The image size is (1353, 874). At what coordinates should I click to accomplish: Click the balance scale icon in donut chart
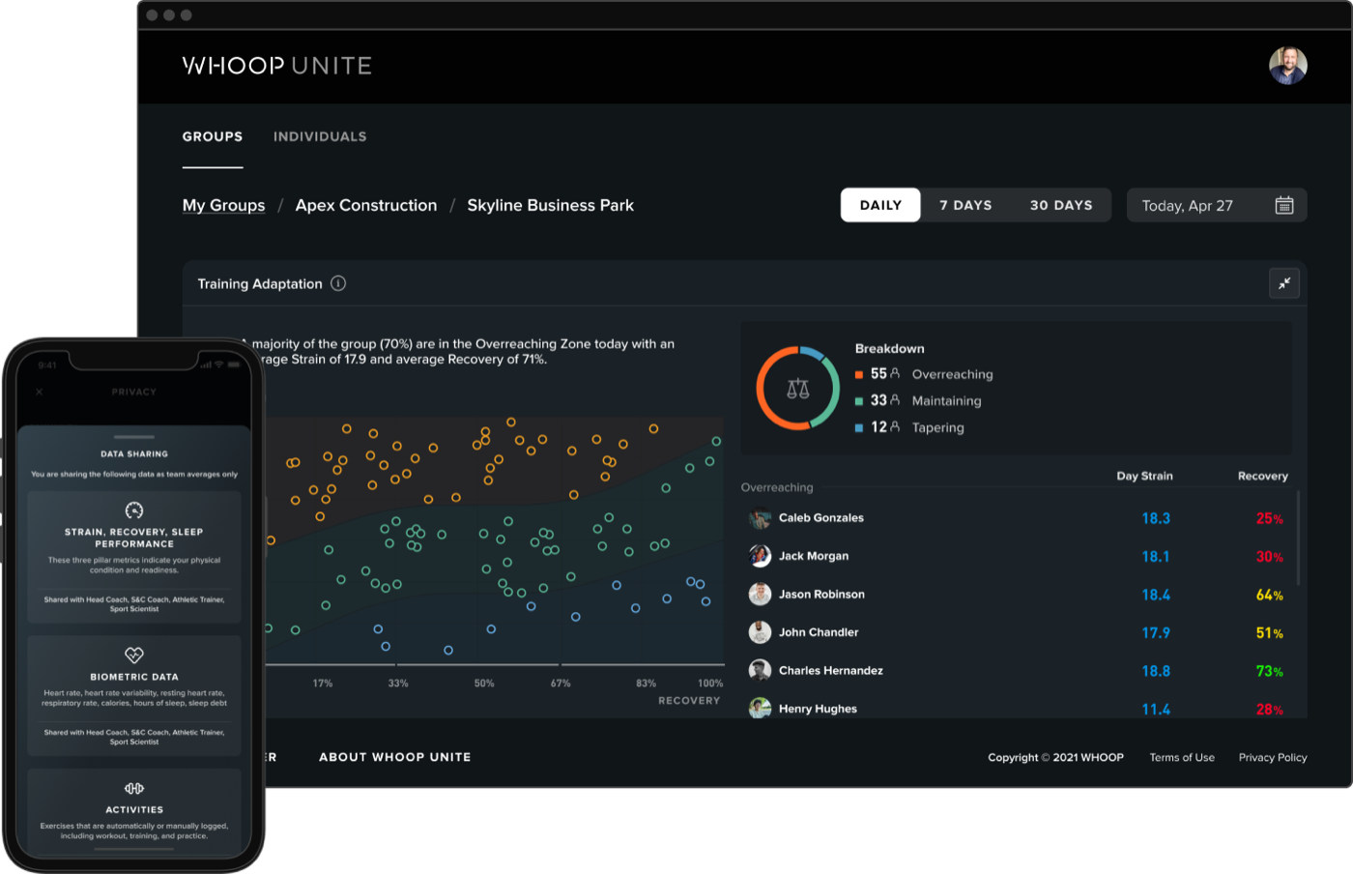pyautogui.click(x=797, y=389)
